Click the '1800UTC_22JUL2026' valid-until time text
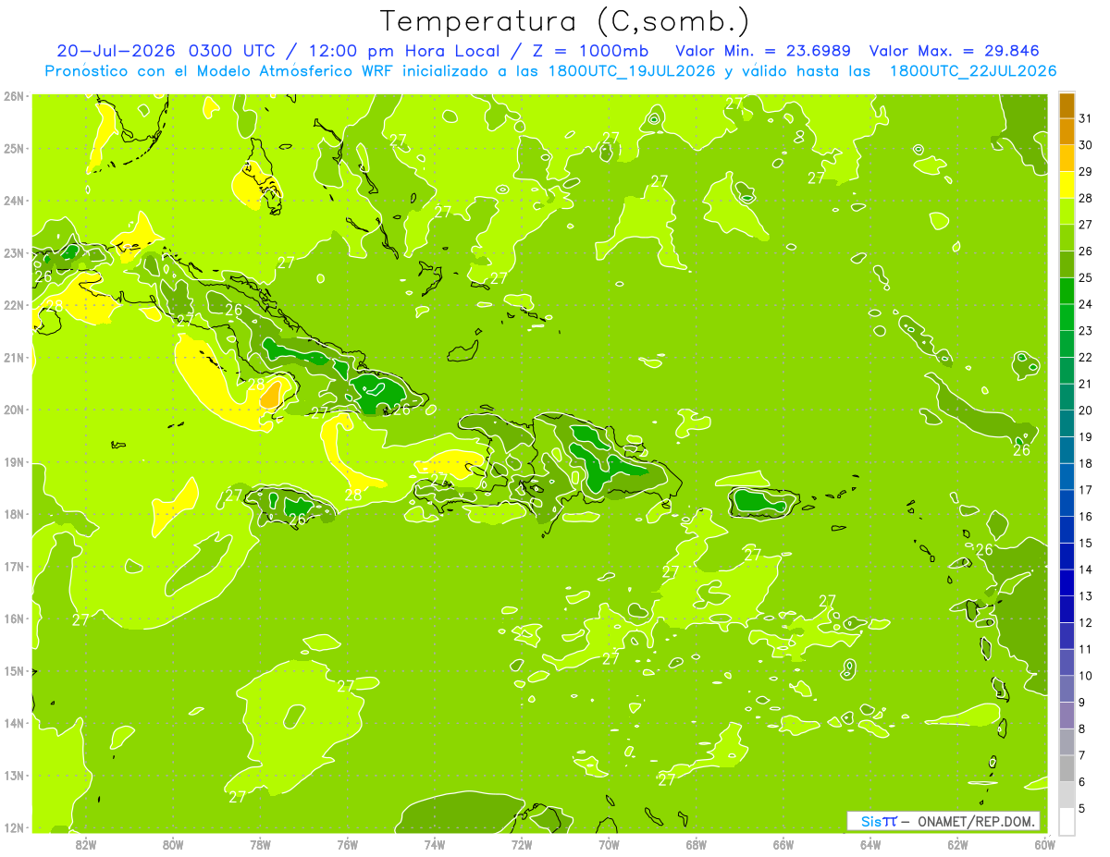The height and width of the screenshot is (857, 1110). 972,71
